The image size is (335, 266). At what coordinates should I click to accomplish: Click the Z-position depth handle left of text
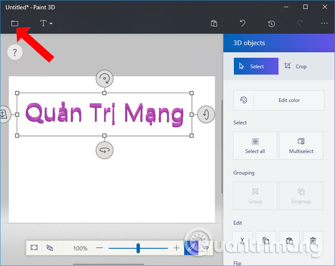click(x=4, y=114)
